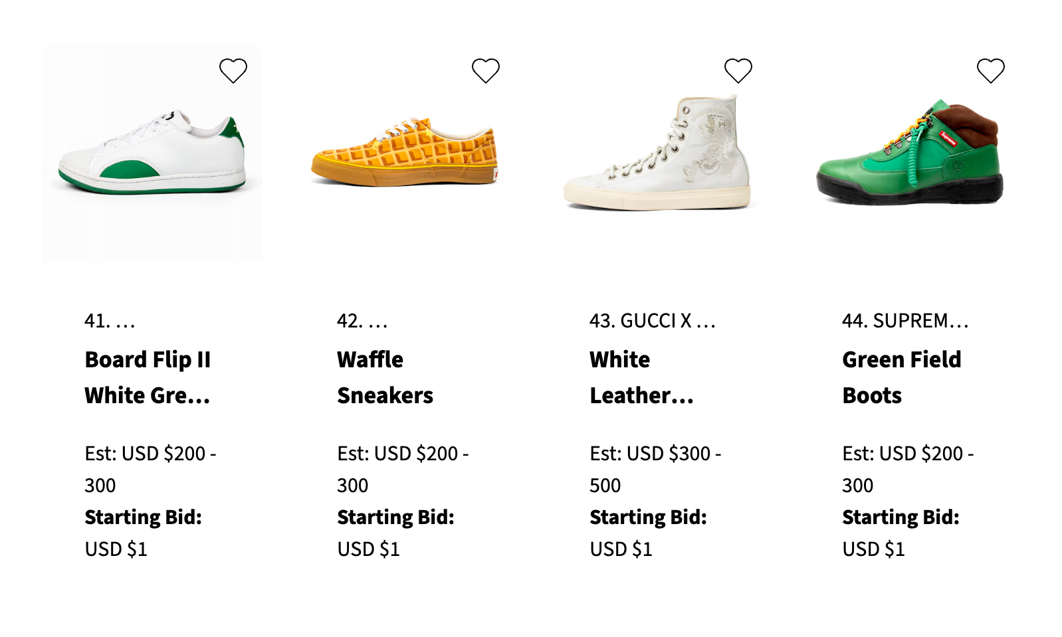Select the 43. GUCCI X lot heading

[652, 321]
